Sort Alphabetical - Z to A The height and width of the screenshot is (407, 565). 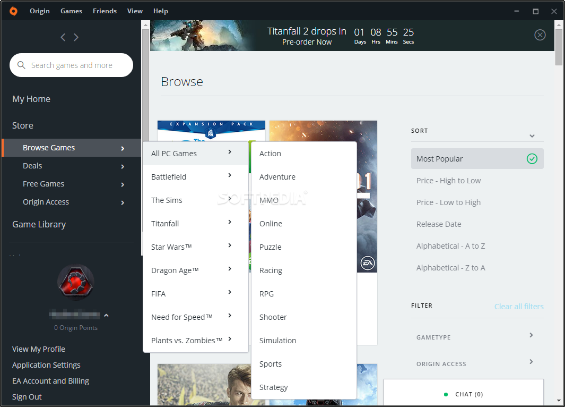(451, 268)
